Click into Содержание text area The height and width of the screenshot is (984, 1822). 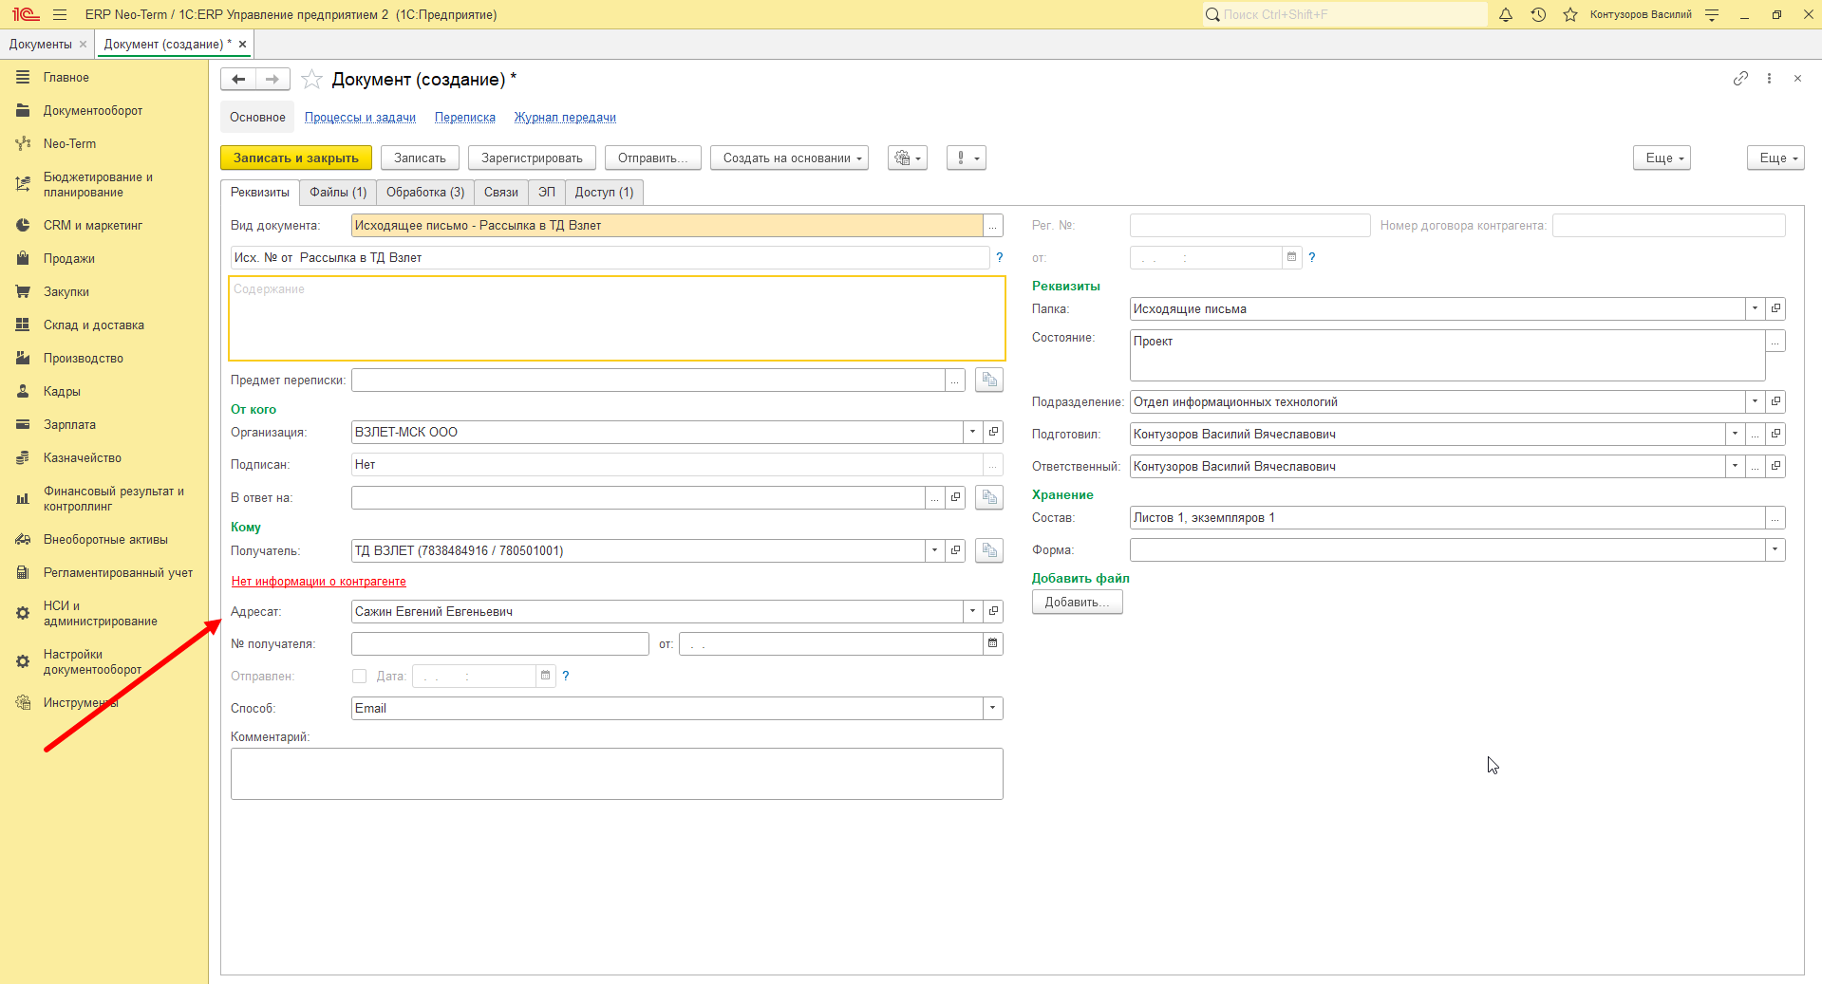tap(617, 318)
